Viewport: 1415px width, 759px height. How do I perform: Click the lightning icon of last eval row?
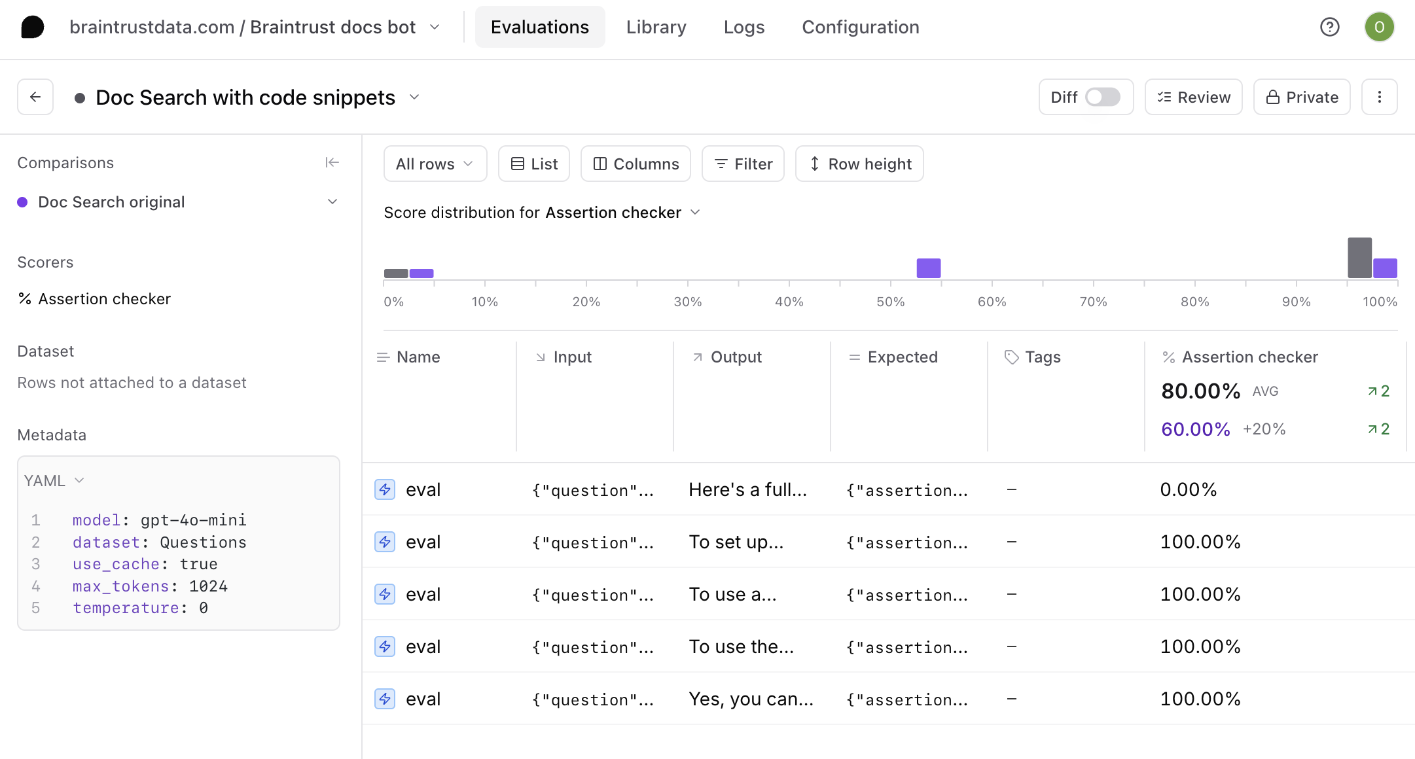point(385,699)
